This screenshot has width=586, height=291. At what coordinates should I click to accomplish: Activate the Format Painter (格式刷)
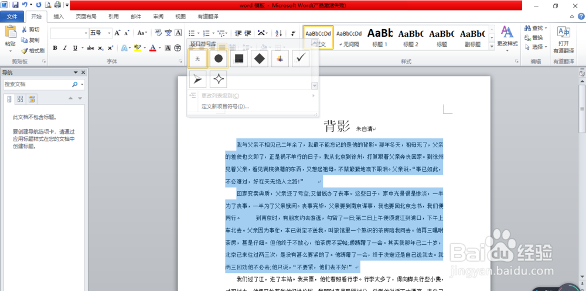pos(33,50)
